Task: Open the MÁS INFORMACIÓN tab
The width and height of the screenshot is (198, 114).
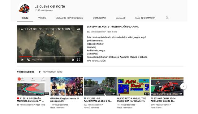Action: click(145, 18)
